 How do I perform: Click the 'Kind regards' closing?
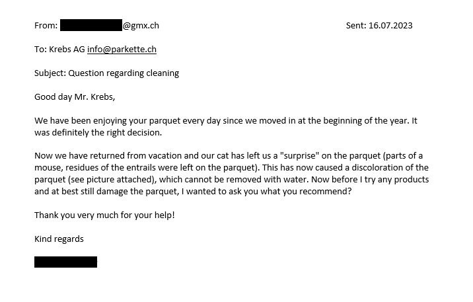[59, 239]
